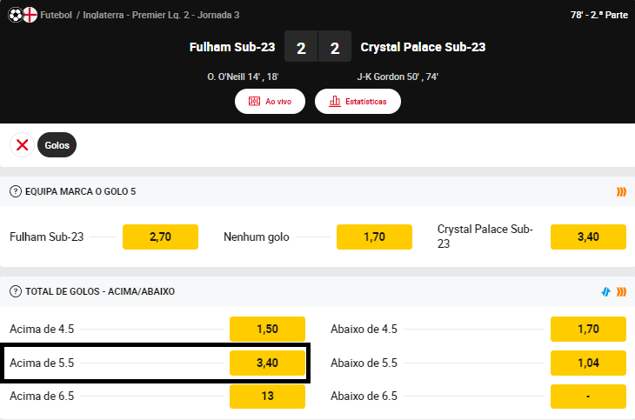
Task: Click blue swap icon in Total de golos header
Action: (605, 291)
